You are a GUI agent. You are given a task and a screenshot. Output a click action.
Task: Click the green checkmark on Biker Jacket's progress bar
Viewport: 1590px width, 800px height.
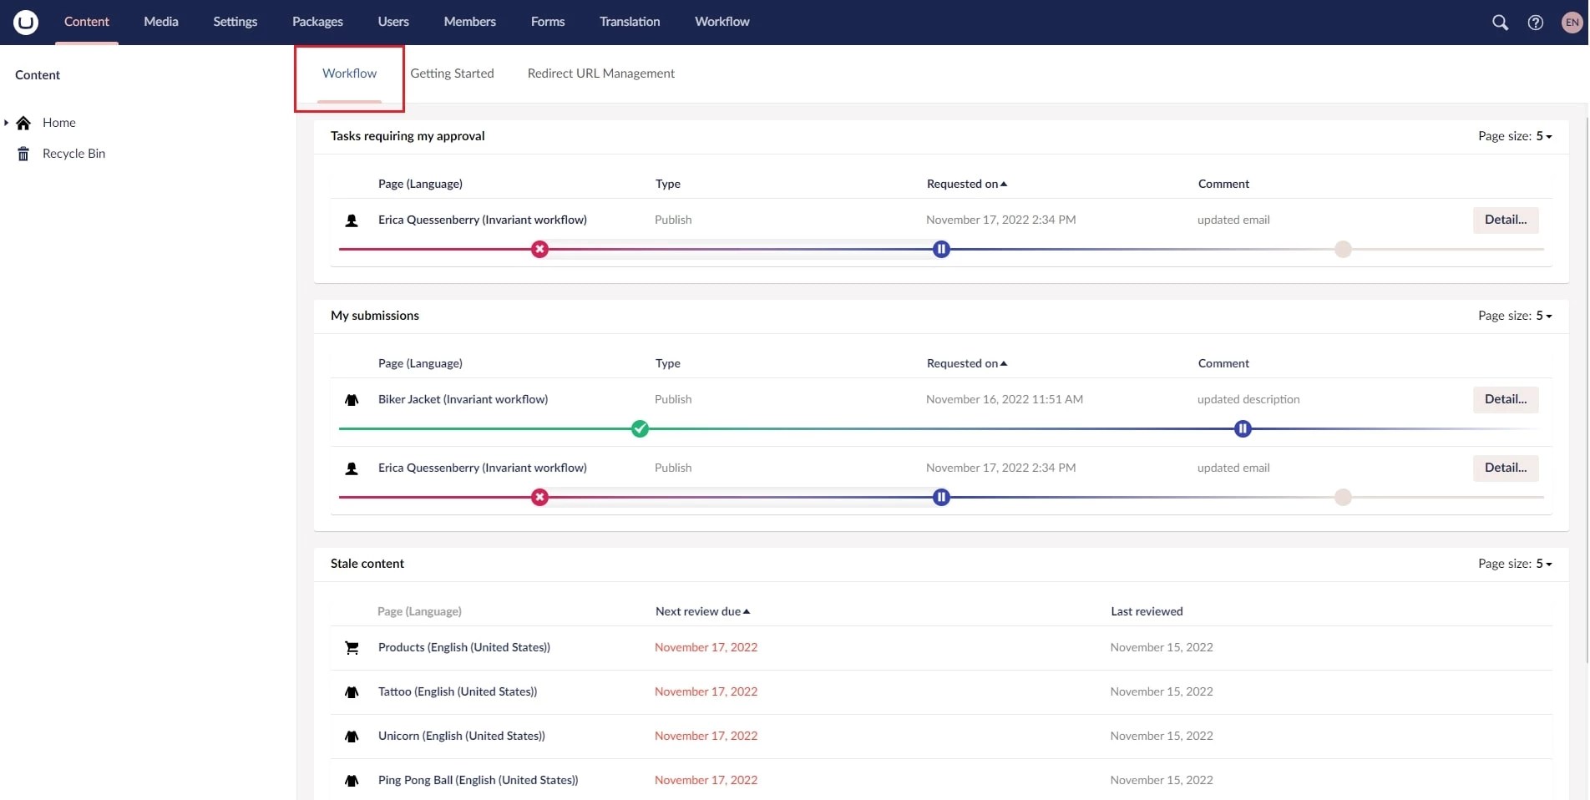click(x=640, y=428)
